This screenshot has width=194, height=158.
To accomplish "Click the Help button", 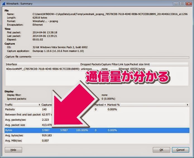I will coord(13,150).
